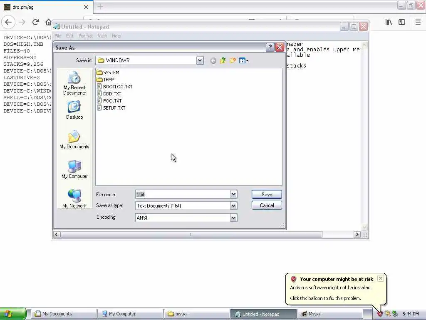Click the Save button
The height and width of the screenshot is (320, 426).
(x=267, y=194)
